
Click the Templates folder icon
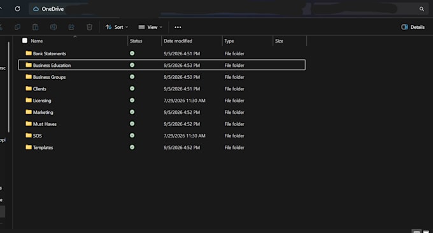(x=29, y=147)
